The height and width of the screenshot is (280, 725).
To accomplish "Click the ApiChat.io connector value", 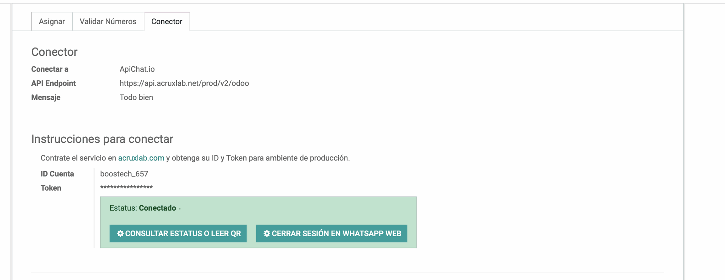I will point(137,69).
